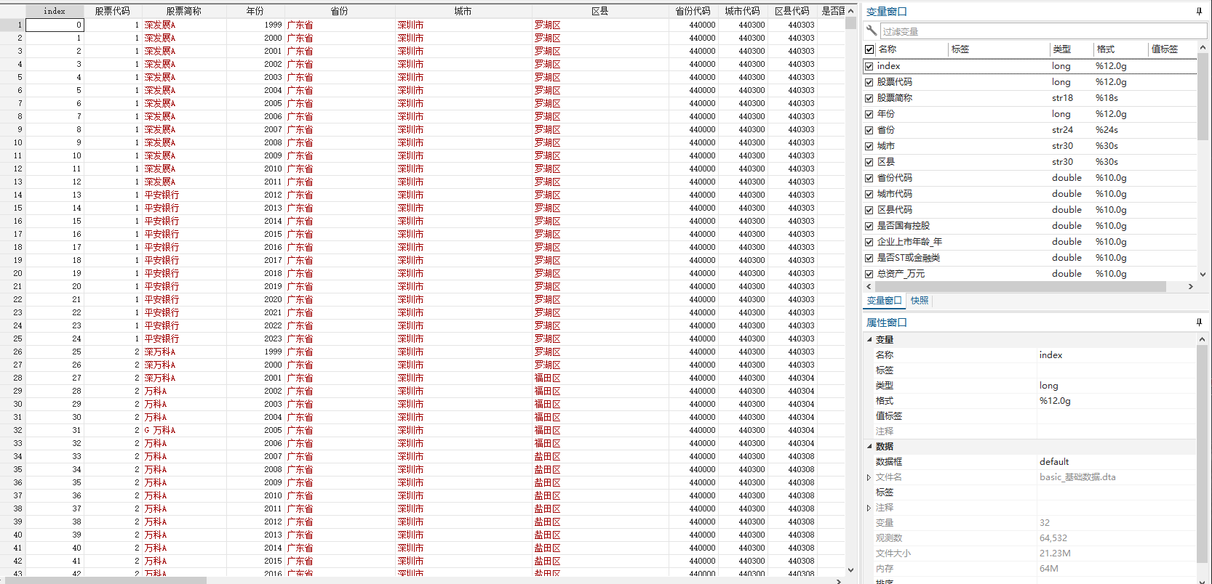Screen dimensions: 1212x584
Task: Click the data grid's horizontal scroll right arrow
Action: click(839, 580)
